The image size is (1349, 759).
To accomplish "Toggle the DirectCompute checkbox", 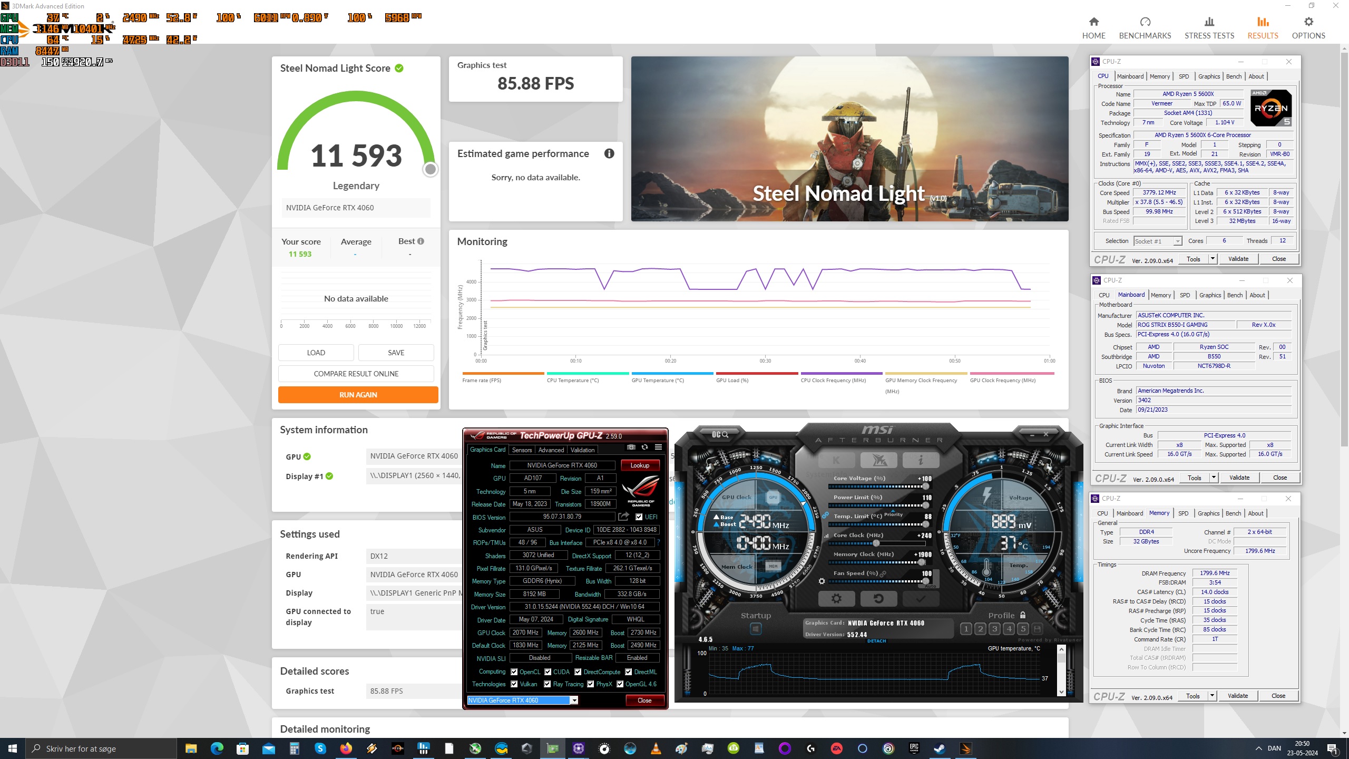I will coord(578,672).
